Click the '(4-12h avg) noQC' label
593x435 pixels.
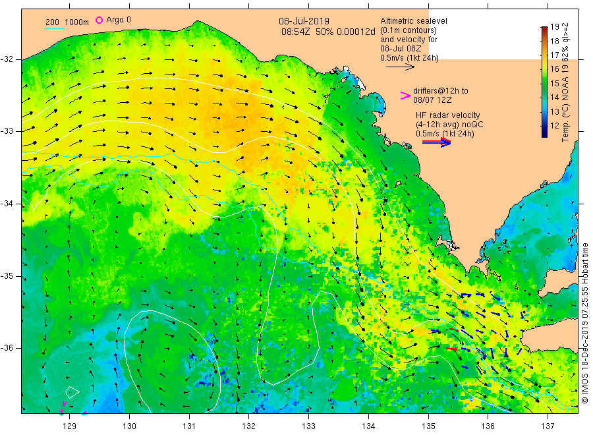pyautogui.click(x=449, y=125)
